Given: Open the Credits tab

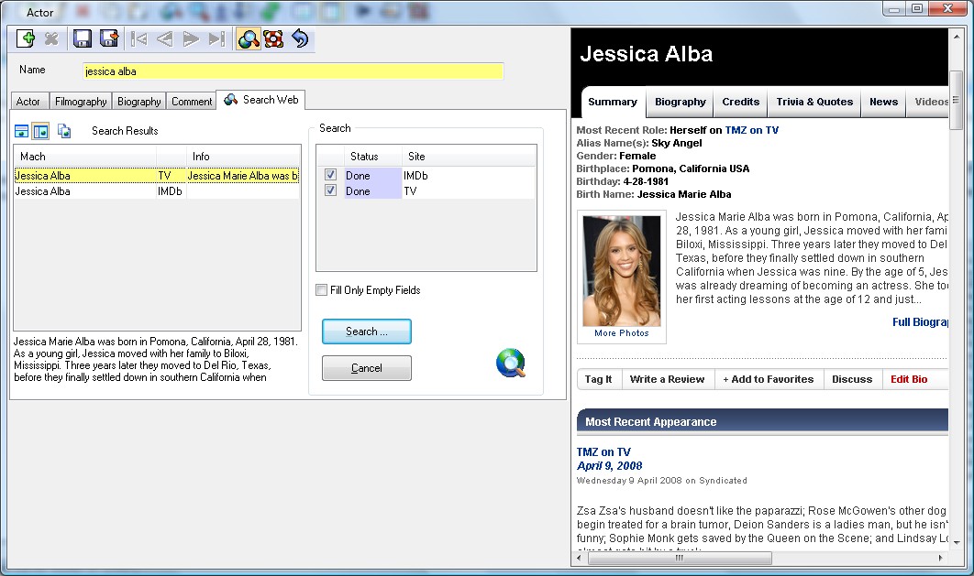Looking at the screenshot, I should point(740,102).
